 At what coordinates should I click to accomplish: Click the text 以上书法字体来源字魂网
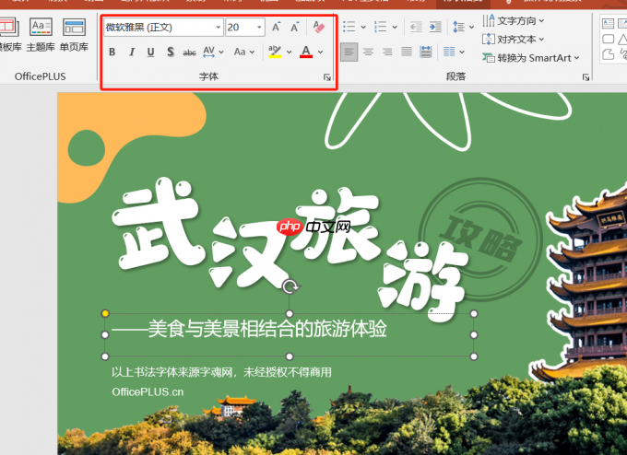(x=172, y=372)
